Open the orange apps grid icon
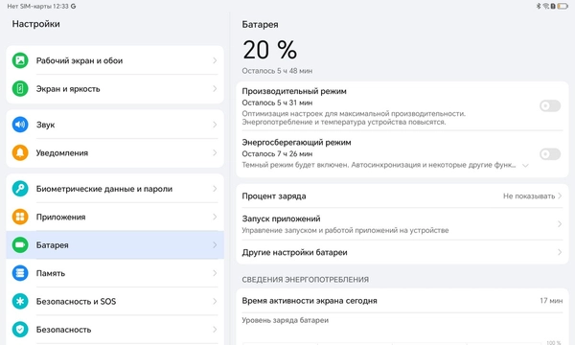Image resolution: width=575 pixels, height=345 pixels. click(20, 217)
